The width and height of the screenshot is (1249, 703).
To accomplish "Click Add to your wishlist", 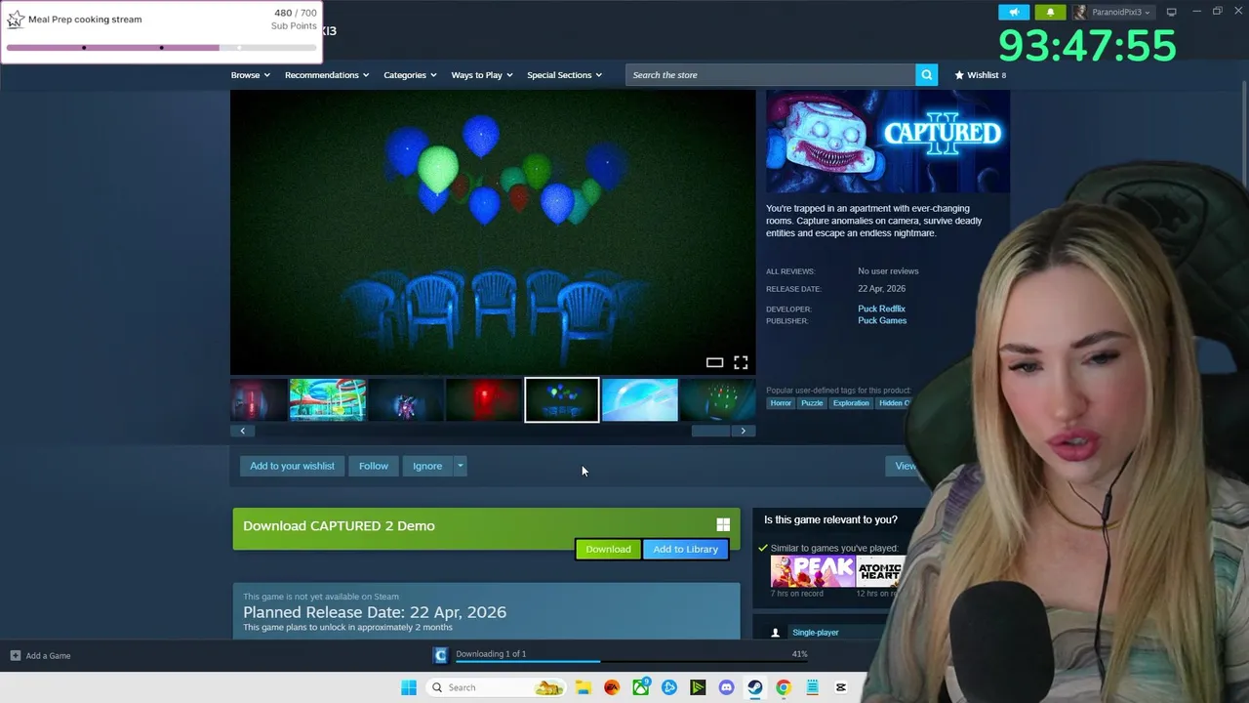I will (x=292, y=466).
